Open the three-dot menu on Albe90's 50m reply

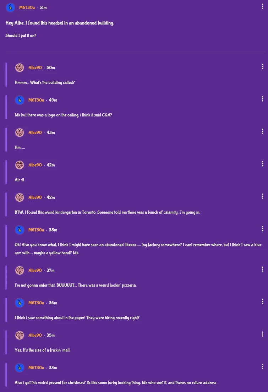pyautogui.click(x=262, y=66)
